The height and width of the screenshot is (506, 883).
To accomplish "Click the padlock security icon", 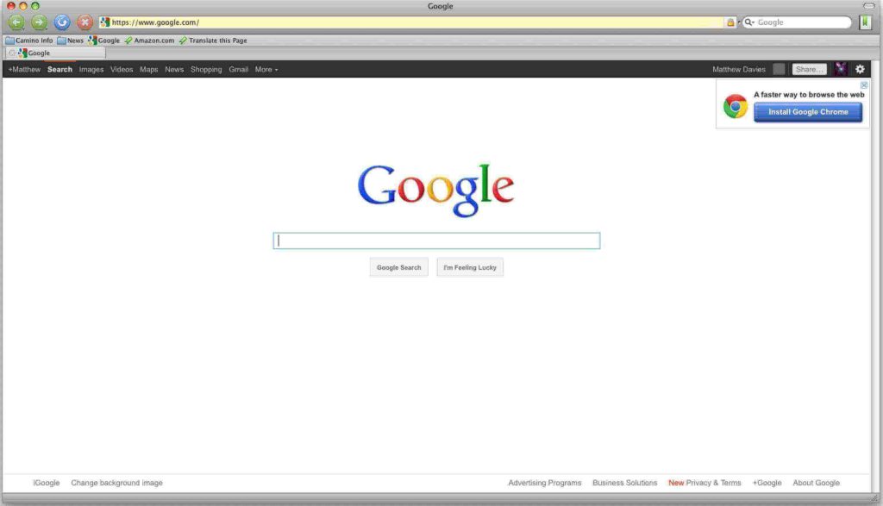I will [730, 22].
